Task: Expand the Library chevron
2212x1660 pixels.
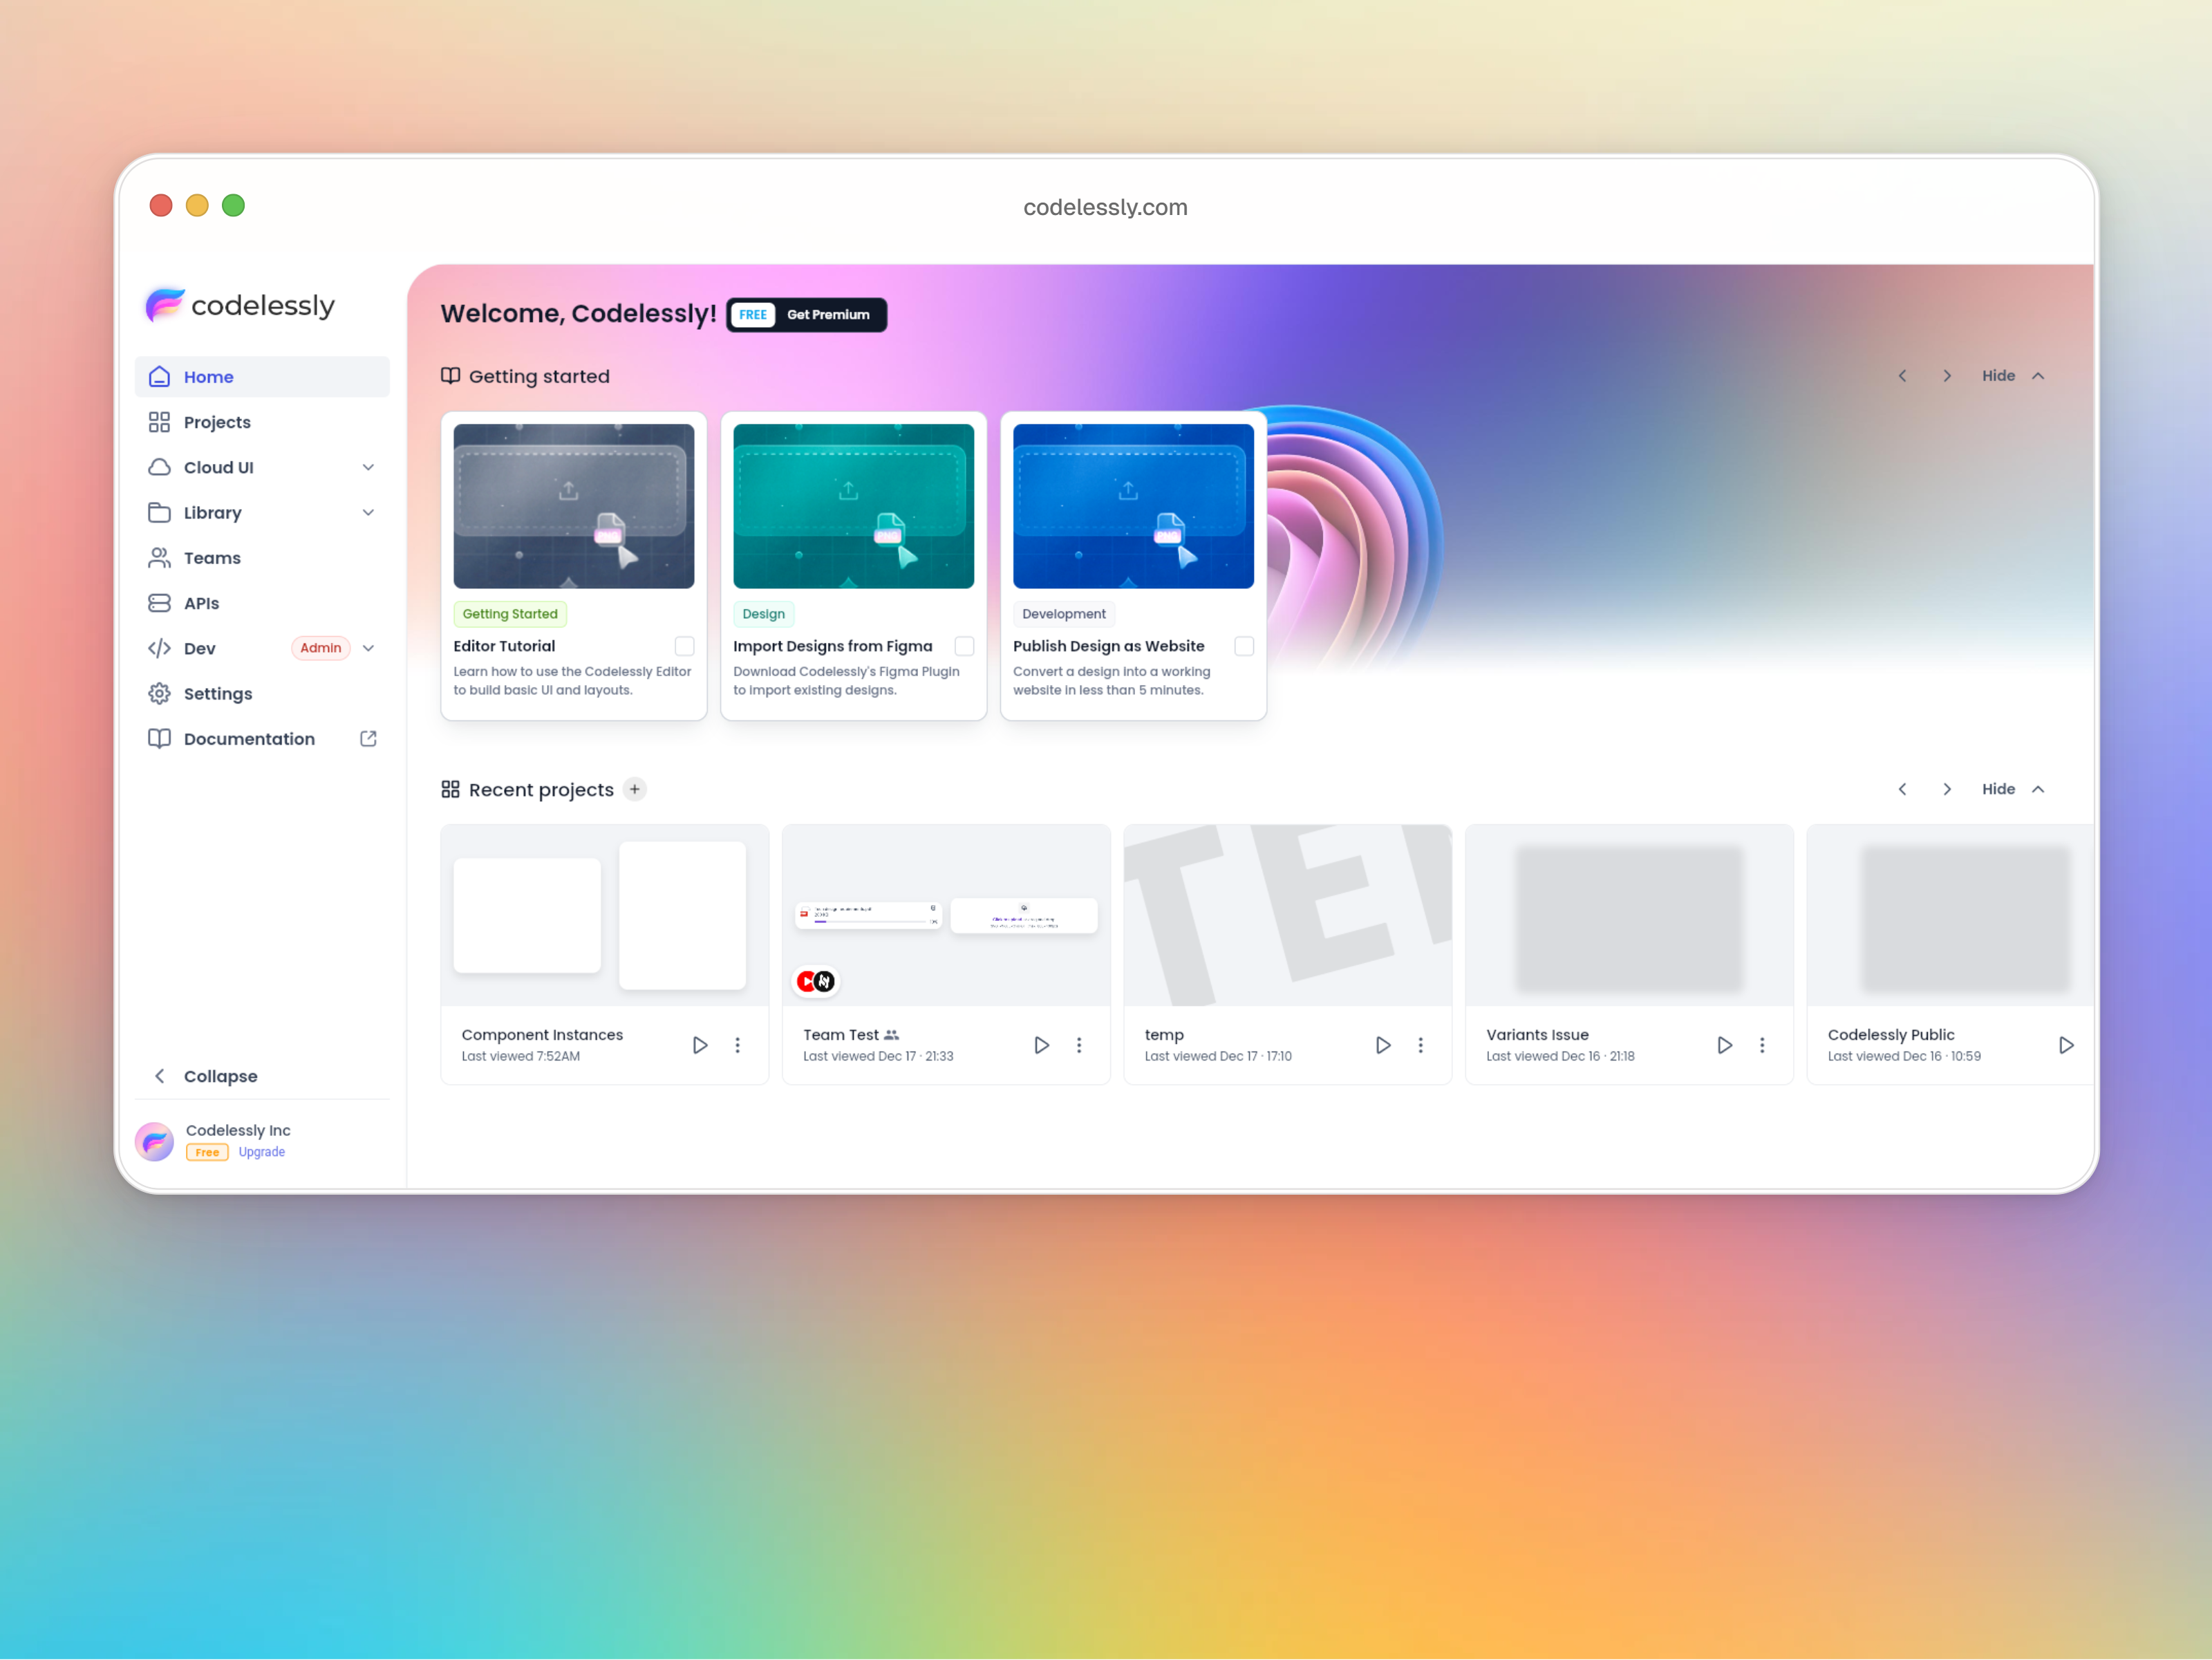Action: tap(368, 513)
